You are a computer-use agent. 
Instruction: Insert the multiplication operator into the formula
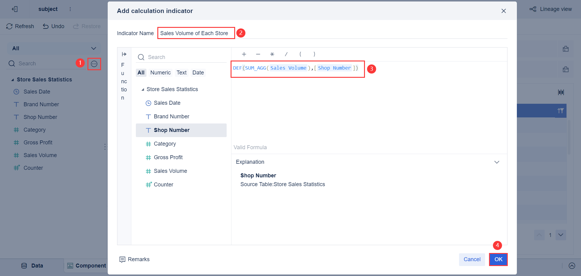pos(272,54)
